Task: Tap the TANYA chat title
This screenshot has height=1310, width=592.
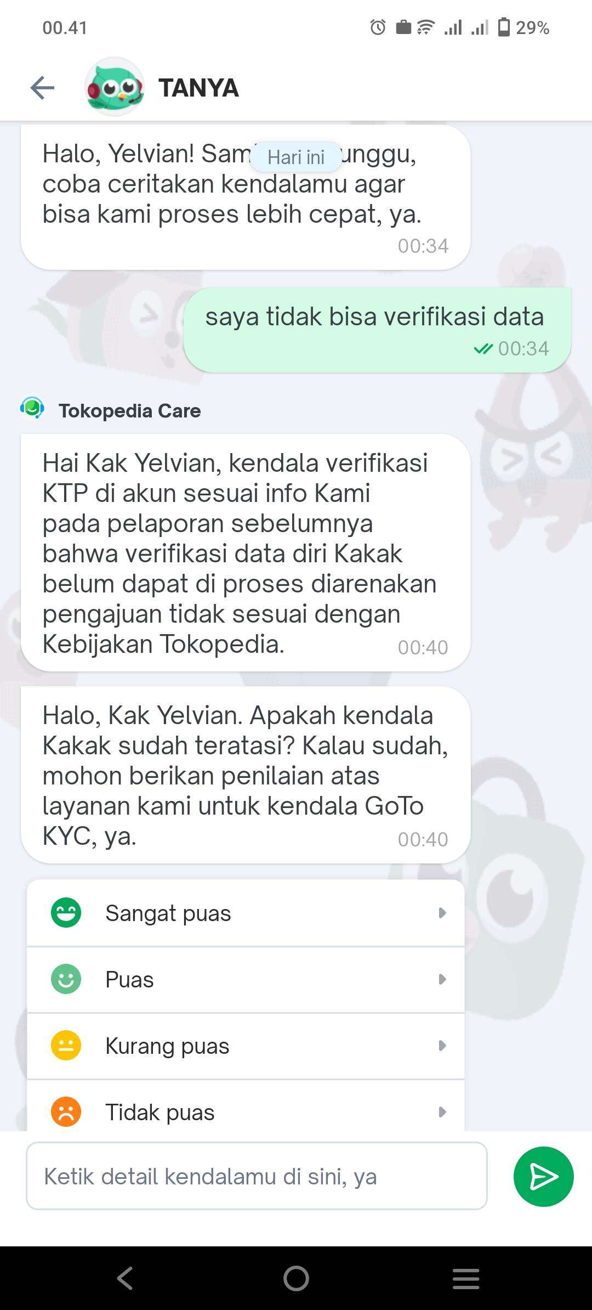Action: (198, 88)
